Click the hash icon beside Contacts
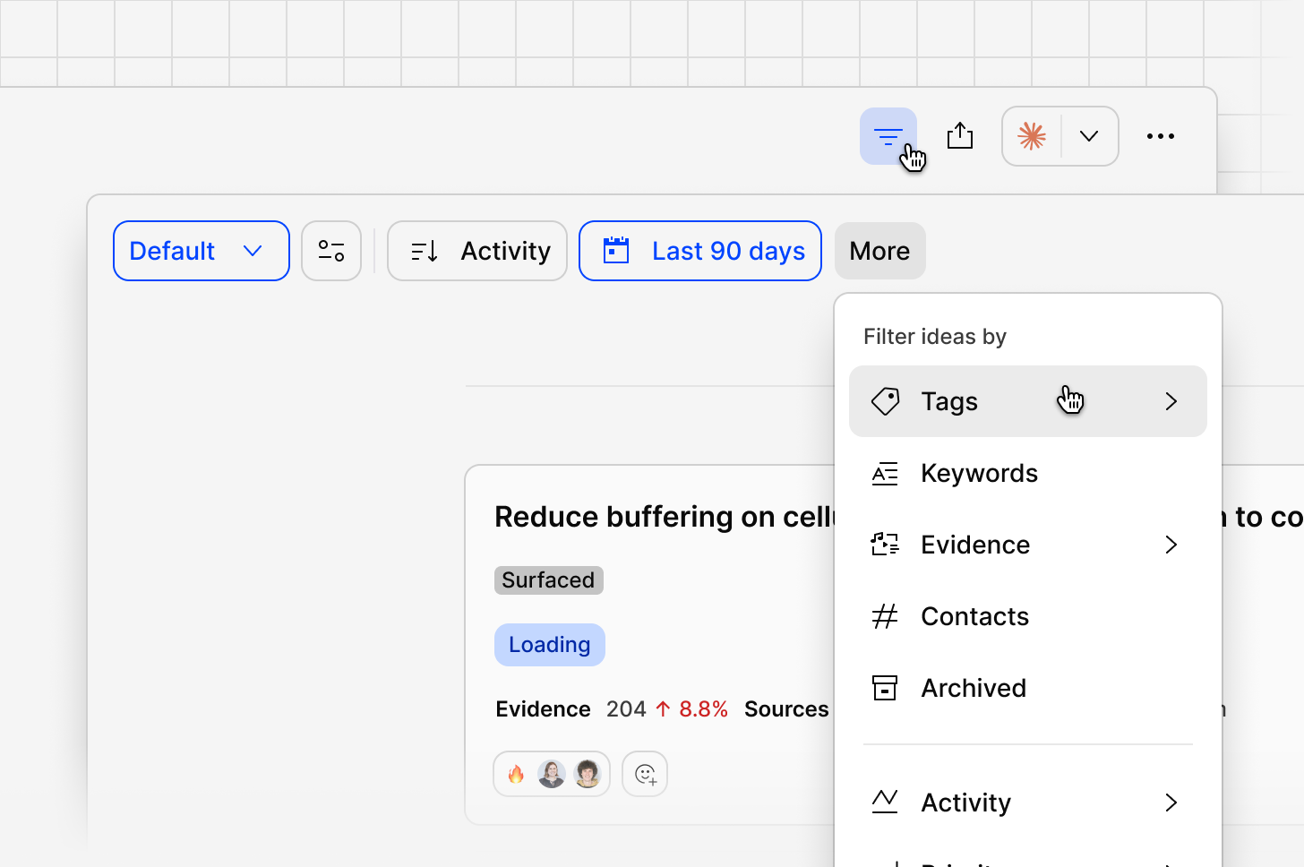Image resolution: width=1304 pixels, height=867 pixels. click(x=885, y=616)
